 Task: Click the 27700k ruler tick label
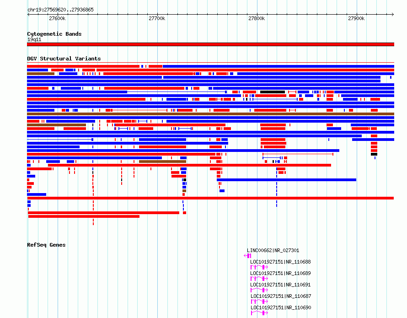[157, 18]
